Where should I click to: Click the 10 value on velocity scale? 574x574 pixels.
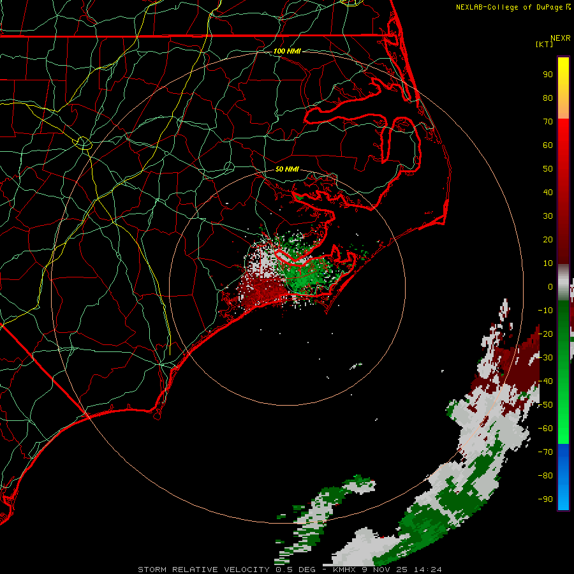point(548,263)
